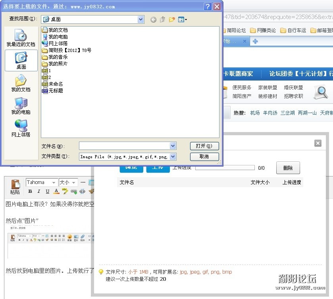The height and width of the screenshot is (299, 333).
Task: Select 桌面 in the places bar
Action: (x=21, y=61)
